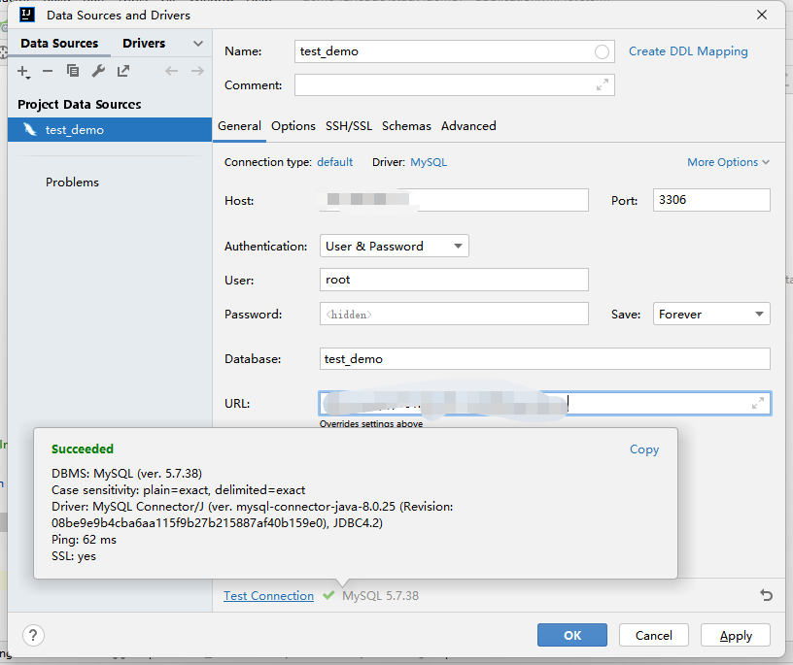Open the SSH/SSL tab

pyautogui.click(x=349, y=126)
